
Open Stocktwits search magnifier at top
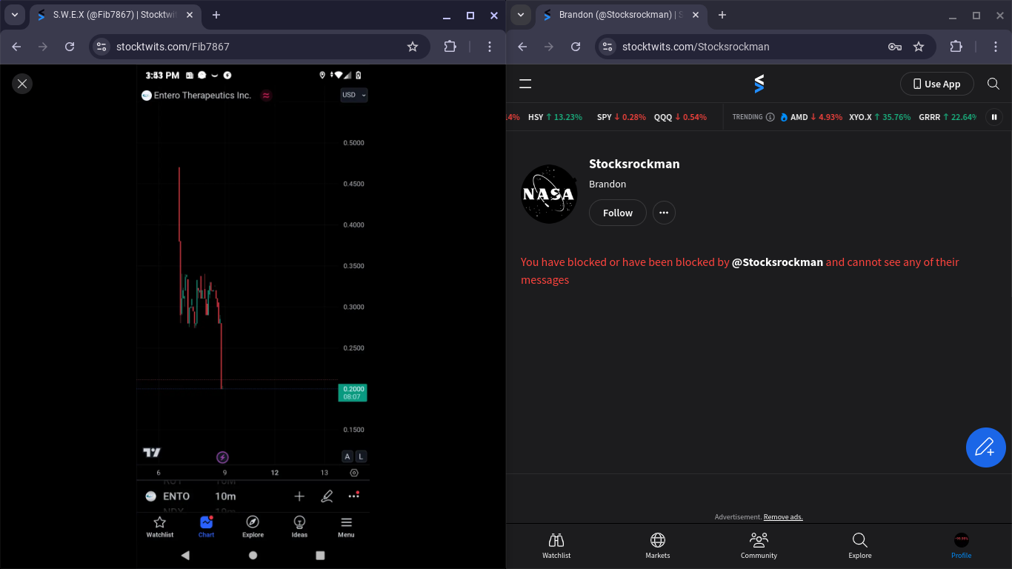(x=993, y=84)
